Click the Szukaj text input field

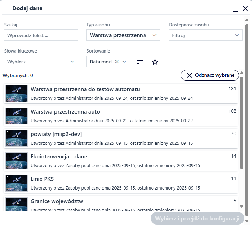click(x=41, y=35)
